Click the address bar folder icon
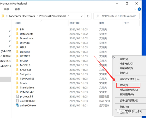The image size is (146, 118). pos(3,16)
